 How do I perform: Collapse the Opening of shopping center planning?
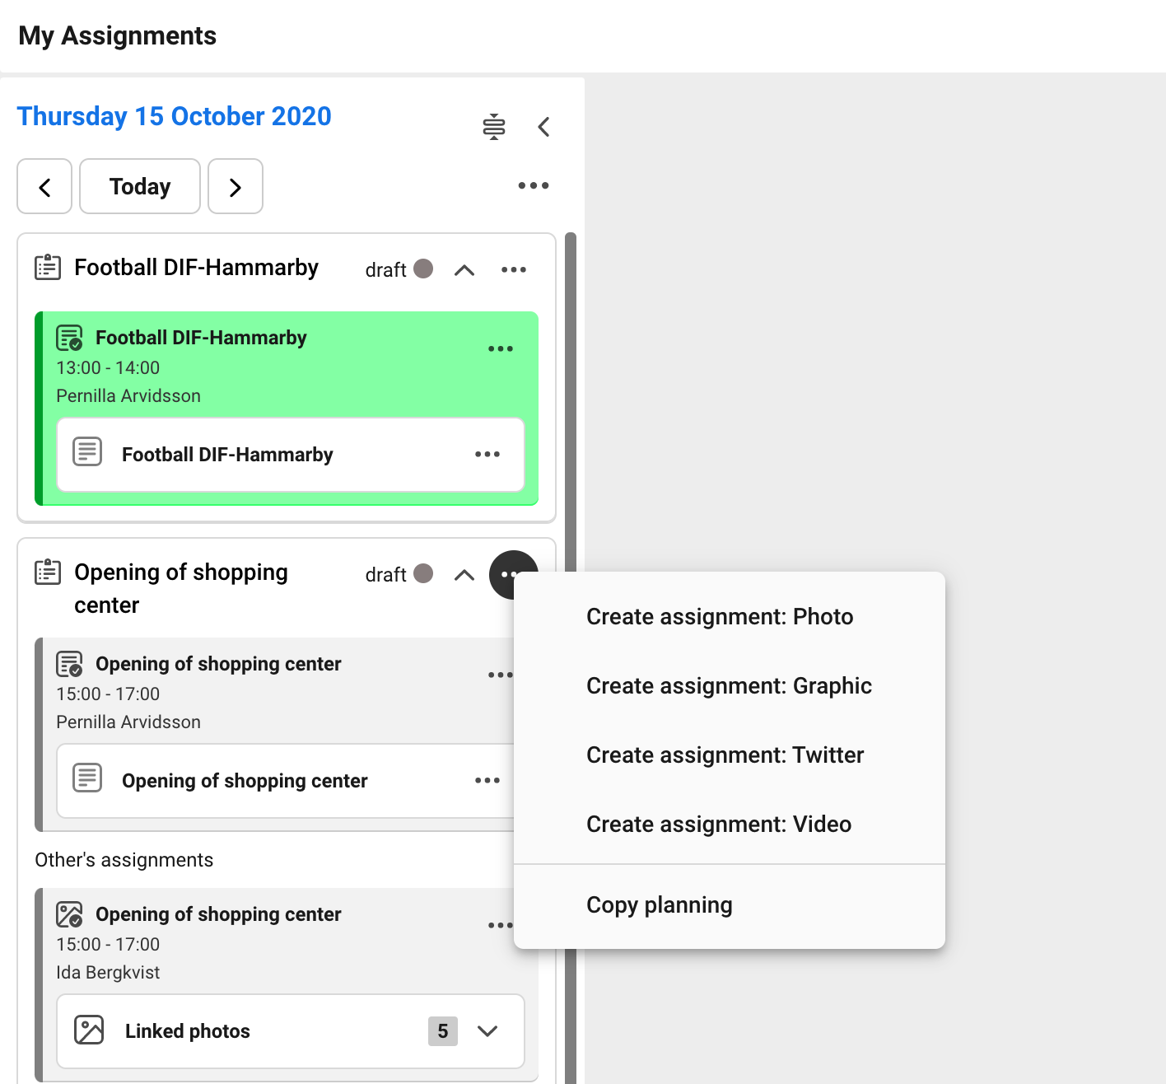point(464,575)
